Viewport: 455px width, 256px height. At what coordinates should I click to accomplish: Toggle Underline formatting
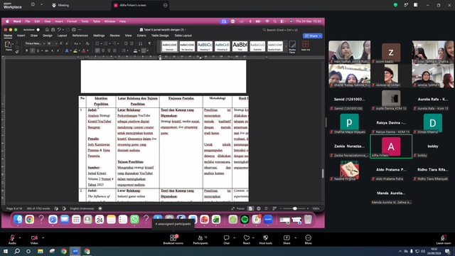coord(38,50)
